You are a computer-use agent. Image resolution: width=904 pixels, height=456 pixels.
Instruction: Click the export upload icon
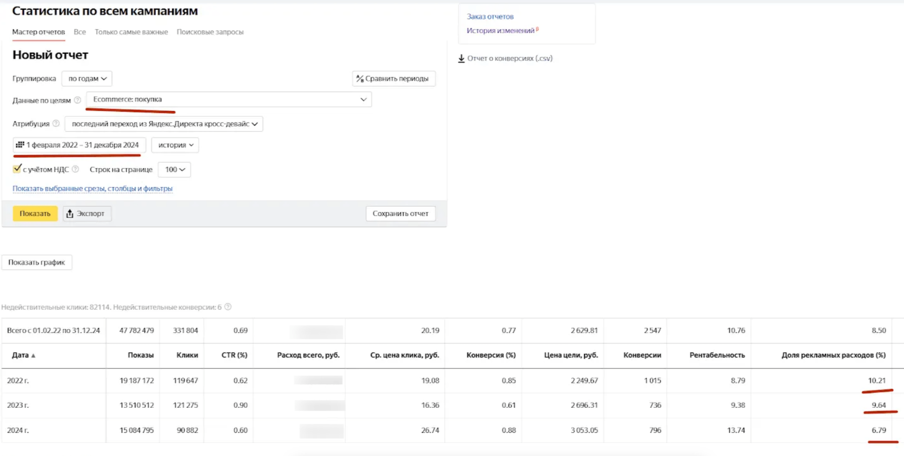[x=70, y=214]
